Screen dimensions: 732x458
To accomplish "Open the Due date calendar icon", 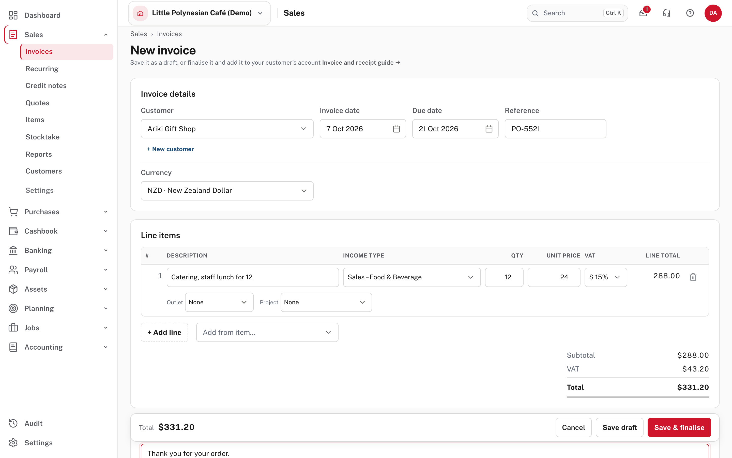I will click(x=489, y=129).
